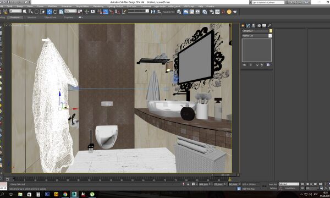This screenshot has width=330, height=198.
Task: Open the Create menu
Action: (40, 7)
